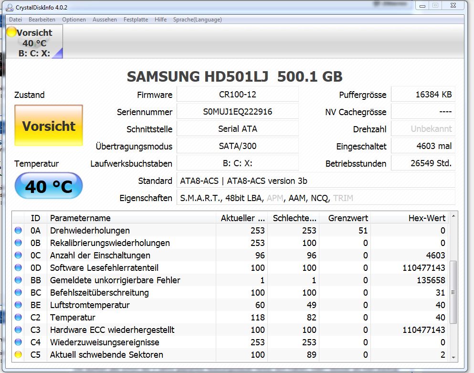The height and width of the screenshot is (373, 474).
Task: Click the Eingeschaltet field 4603 mal
Action: coord(423,146)
